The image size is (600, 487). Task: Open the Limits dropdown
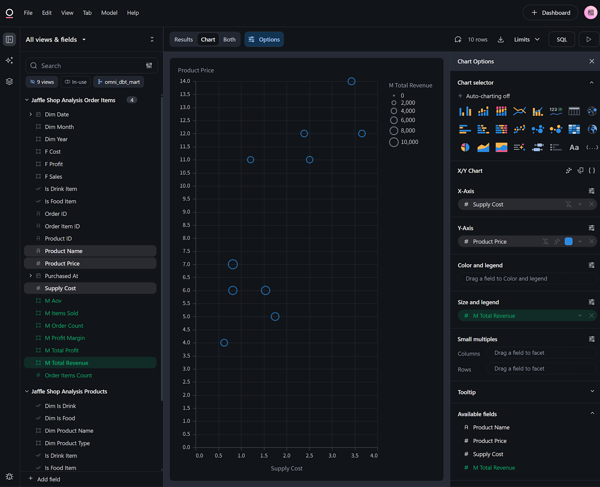(x=527, y=40)
